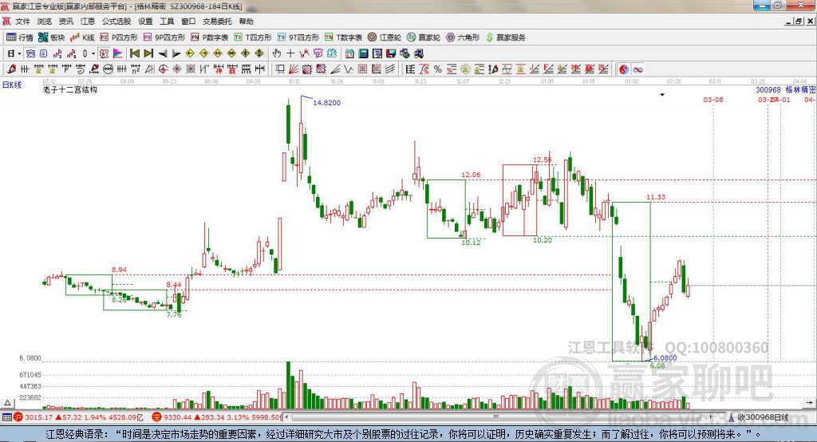This screenshot has height=442, width=817.
Task: Move the chart left with the black left arrow
Action: pos(163,53)
